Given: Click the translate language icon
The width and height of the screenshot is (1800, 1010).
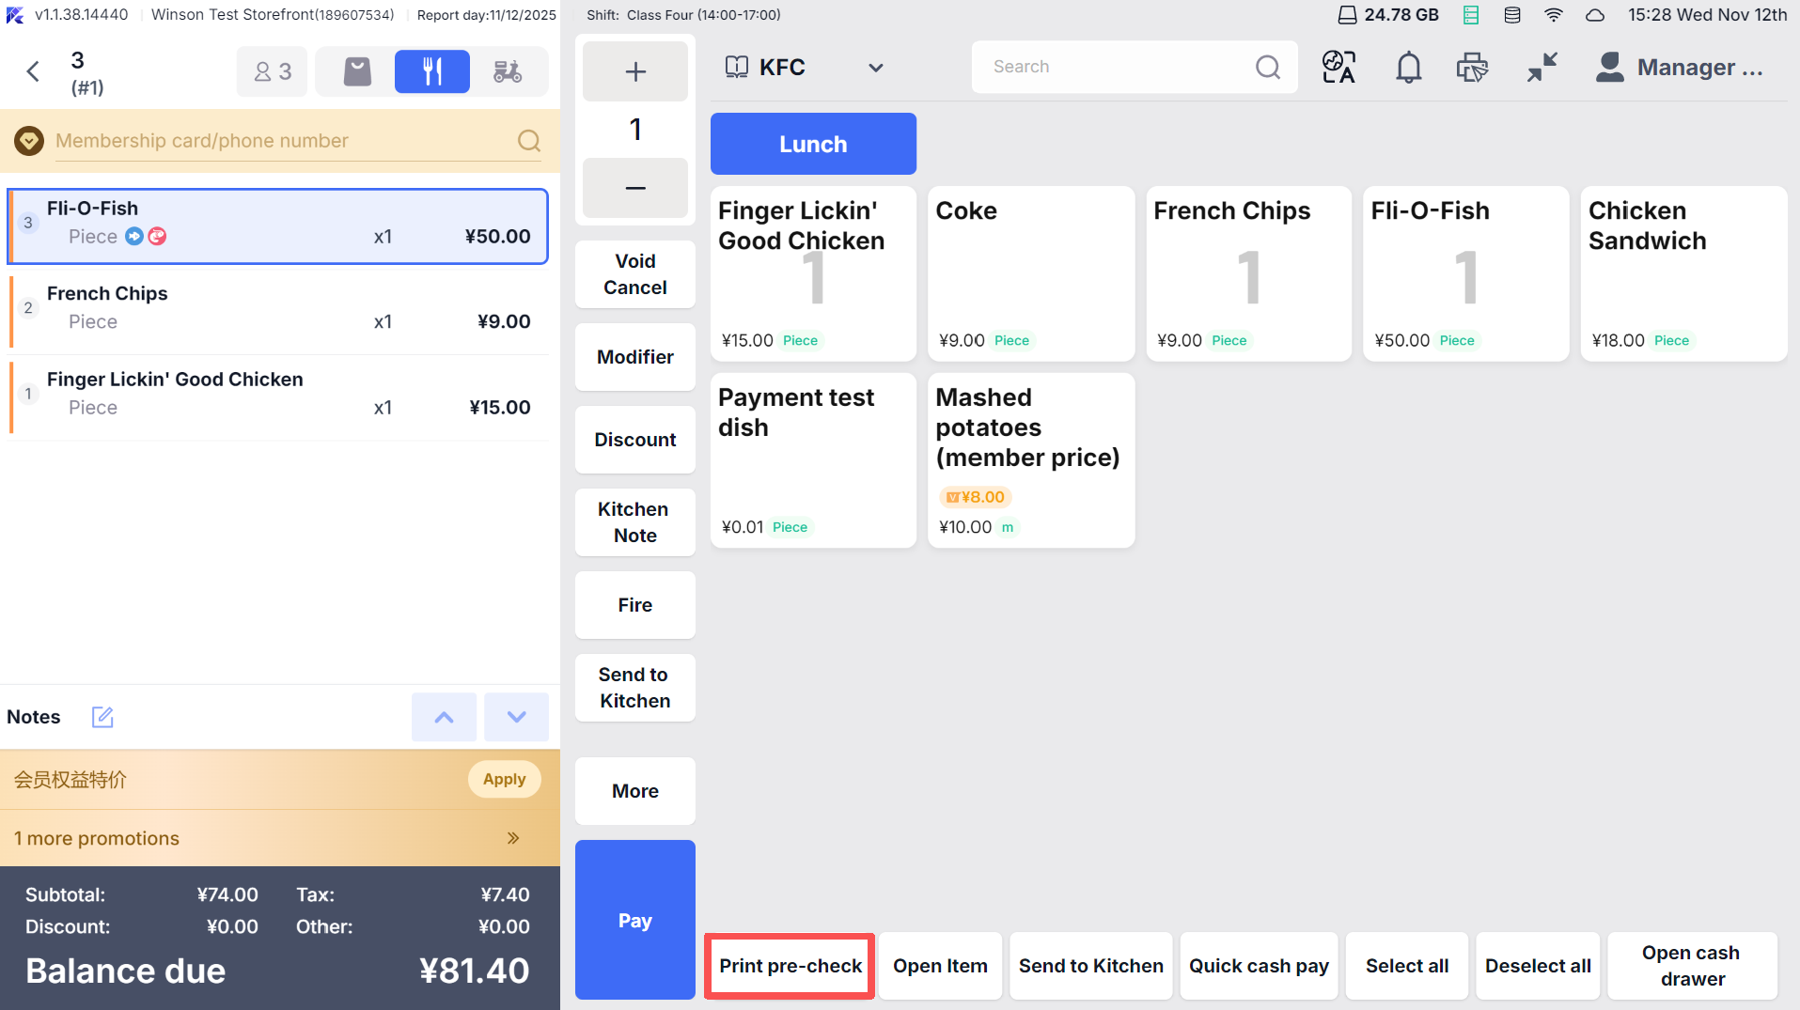Looking at the screenshot, I should (1338, 68).
